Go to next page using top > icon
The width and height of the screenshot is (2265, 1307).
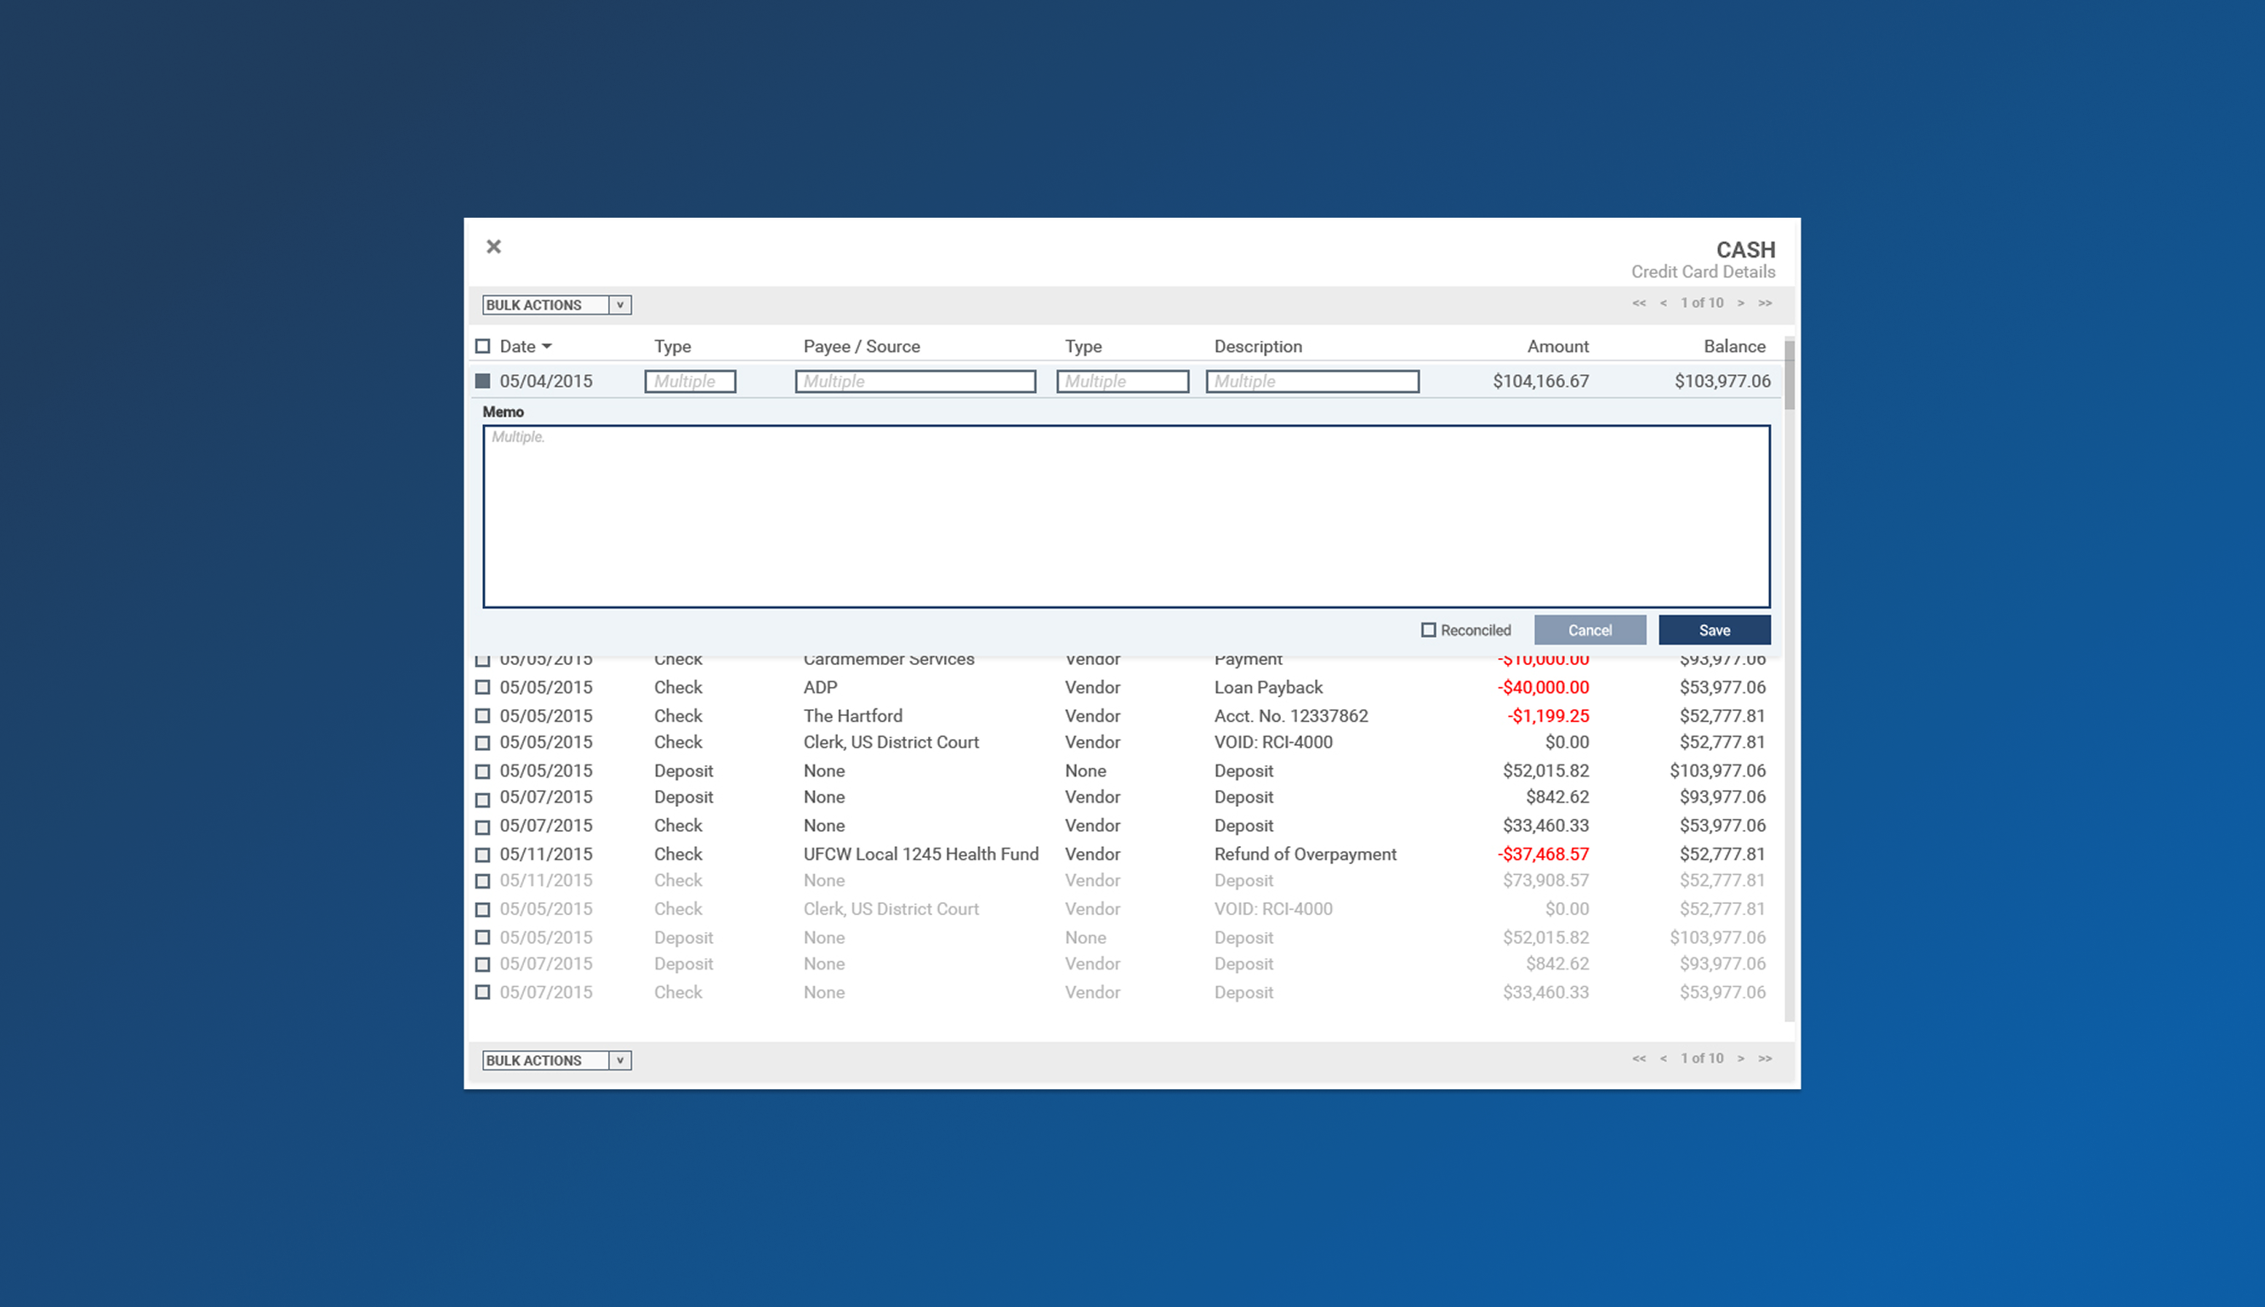(1741, 304)
